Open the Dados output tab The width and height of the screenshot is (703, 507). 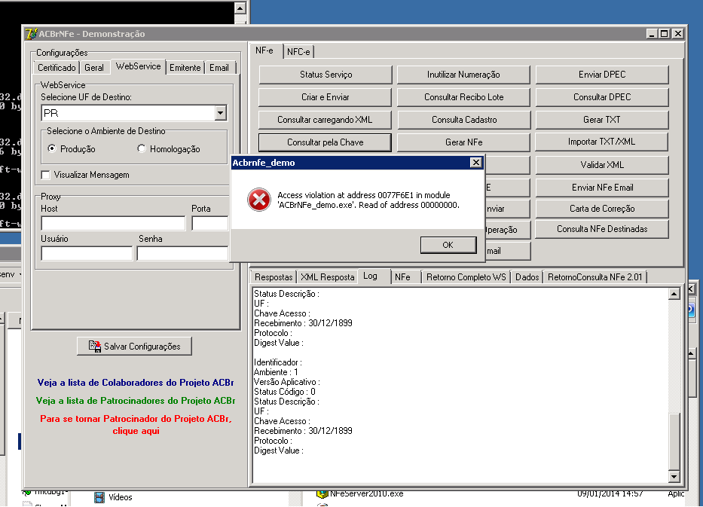pyautogui.click(x=527, y=277)
